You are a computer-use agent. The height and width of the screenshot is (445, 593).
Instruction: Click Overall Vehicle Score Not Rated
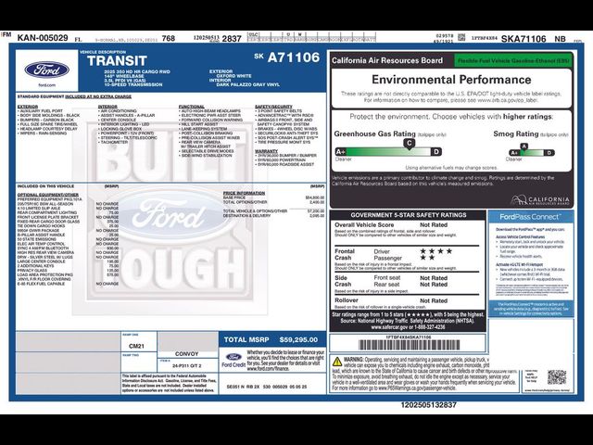(391, 224)
